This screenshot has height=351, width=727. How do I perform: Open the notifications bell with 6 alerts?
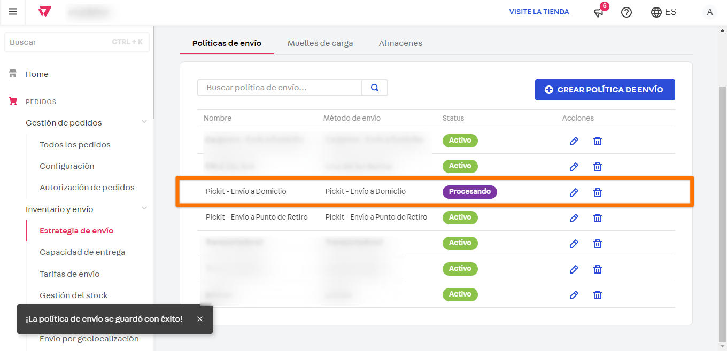coord(598,13)
